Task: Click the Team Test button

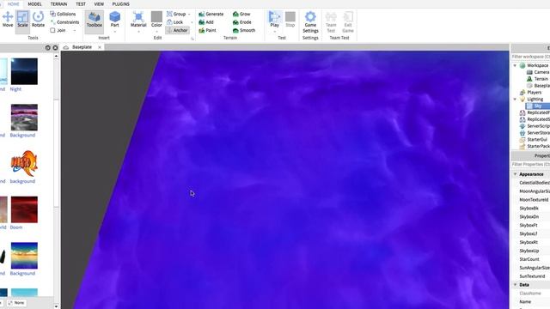Action: [331, 21]
